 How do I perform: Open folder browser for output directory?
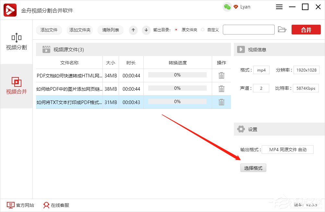click(282, 29)
